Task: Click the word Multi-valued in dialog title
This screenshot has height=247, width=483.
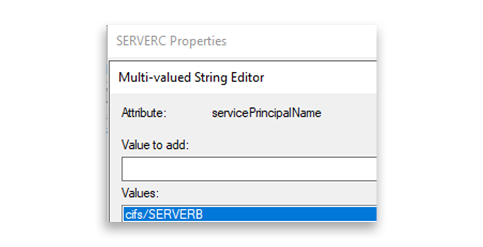Action: pos(155,78)
